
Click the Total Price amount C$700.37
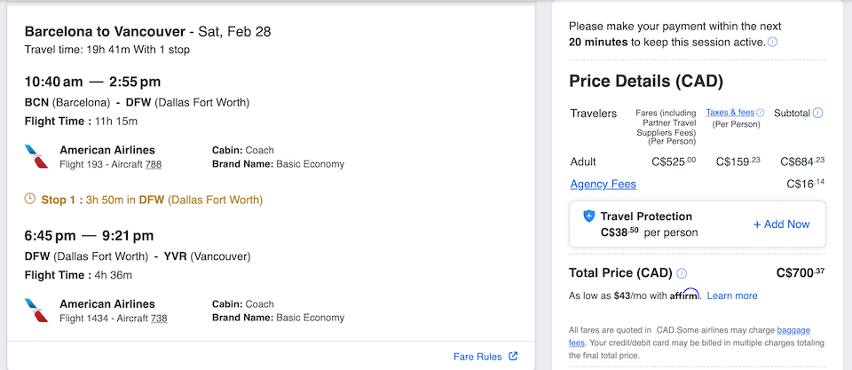tap(801, 272)
